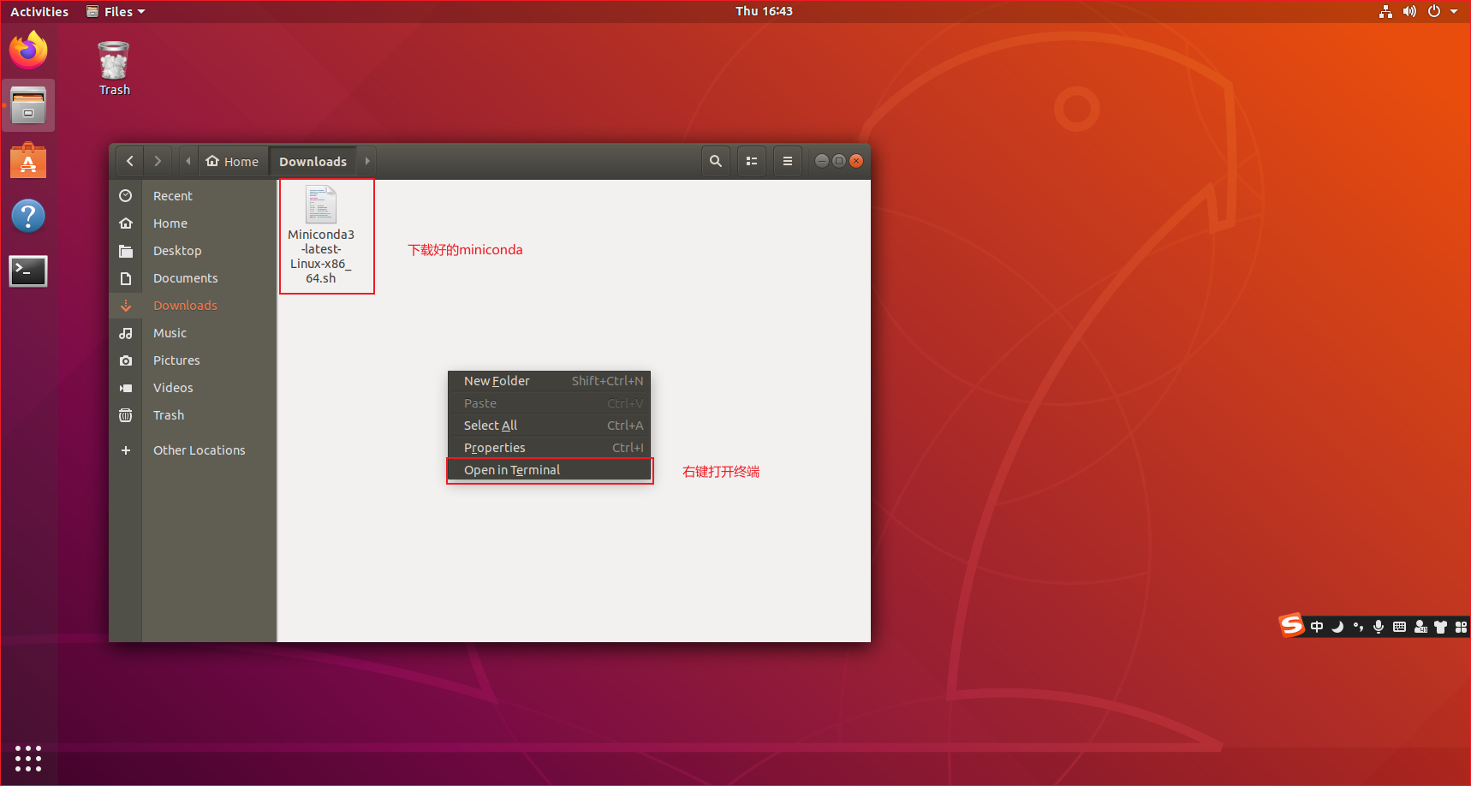Viewport: 1471px width, 786px height.
Task: Open the Files app in dock
Action: (28, 105)
